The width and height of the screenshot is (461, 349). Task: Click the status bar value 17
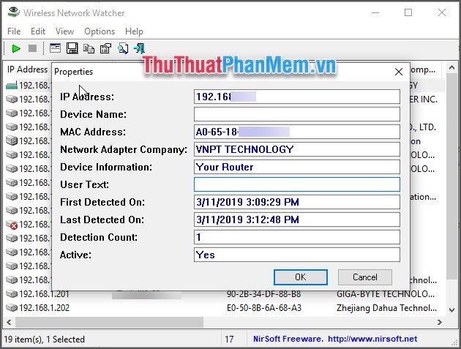pos(229,339)
